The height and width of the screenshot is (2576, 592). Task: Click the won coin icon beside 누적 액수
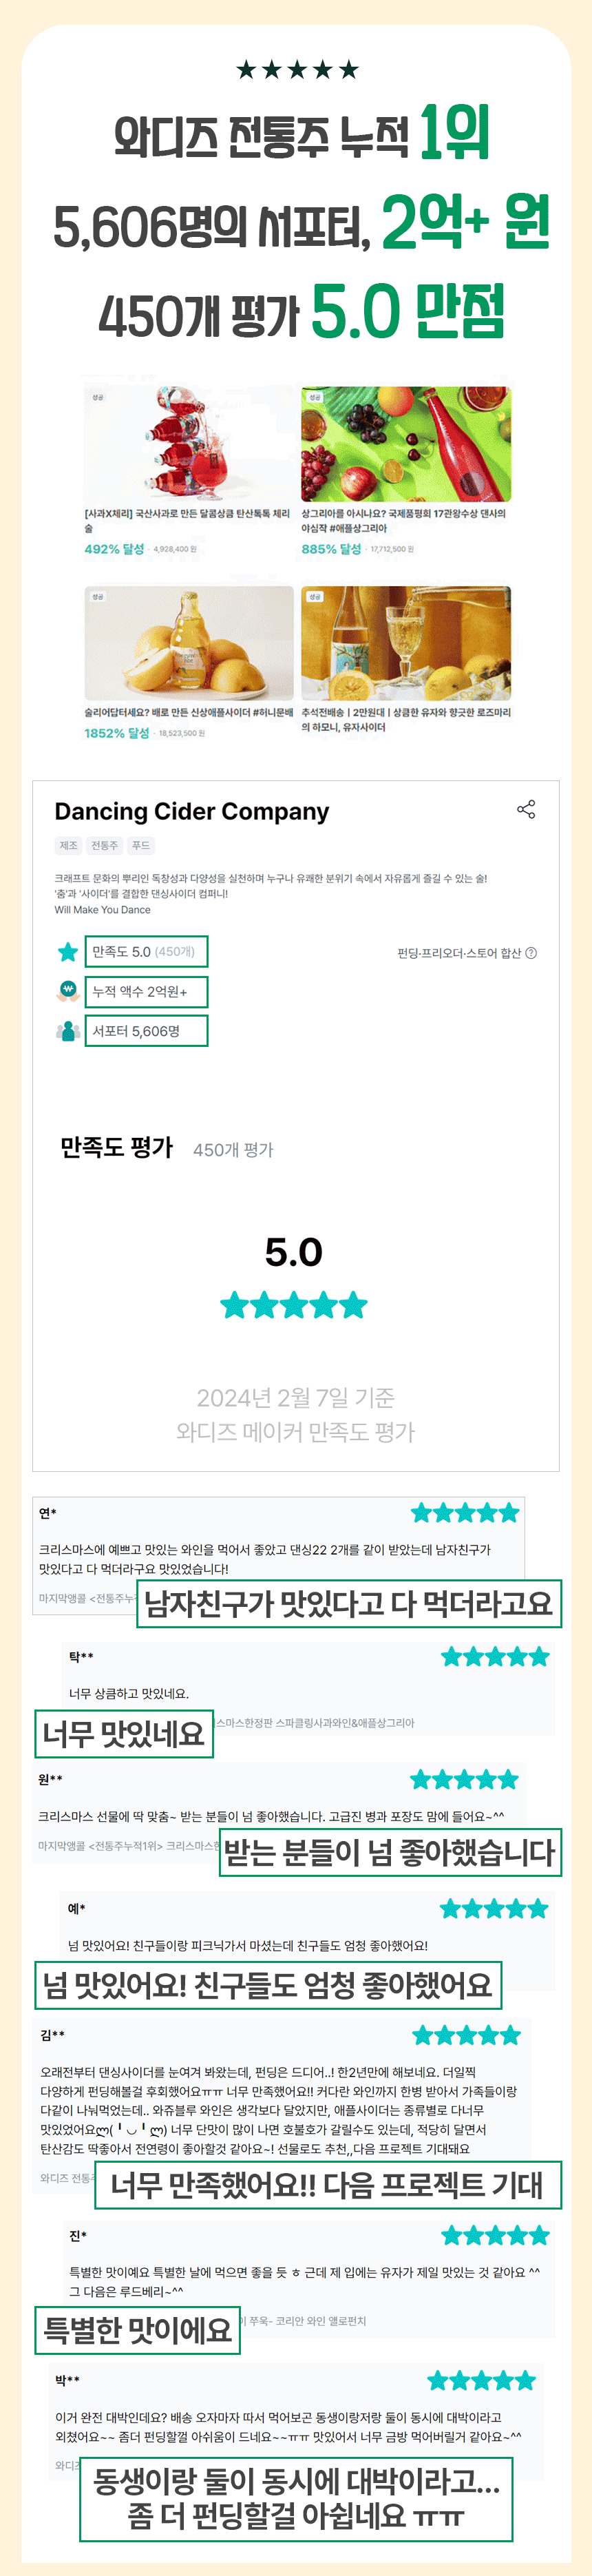pyautogui.click(x=68, y=991)
